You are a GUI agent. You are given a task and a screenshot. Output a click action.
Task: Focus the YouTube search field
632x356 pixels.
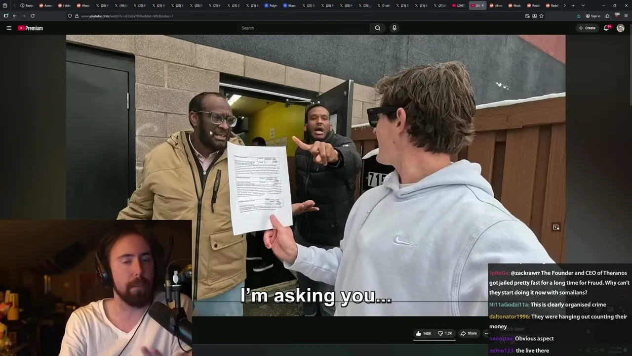coord(304,28)
